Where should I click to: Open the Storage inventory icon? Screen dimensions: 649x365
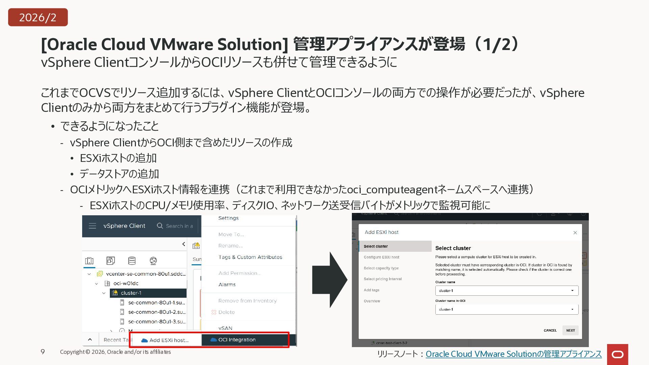click(132, 261)
